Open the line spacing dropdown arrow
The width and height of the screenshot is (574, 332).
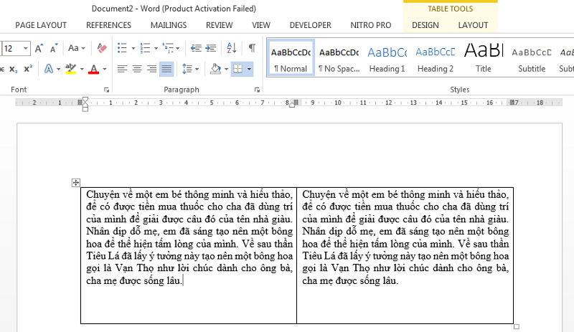tap(197, 69)
